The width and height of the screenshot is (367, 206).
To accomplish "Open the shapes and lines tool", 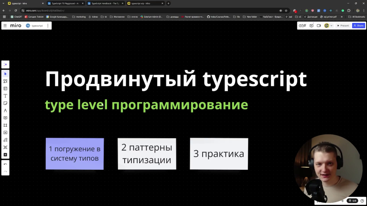I will [5, 140].
